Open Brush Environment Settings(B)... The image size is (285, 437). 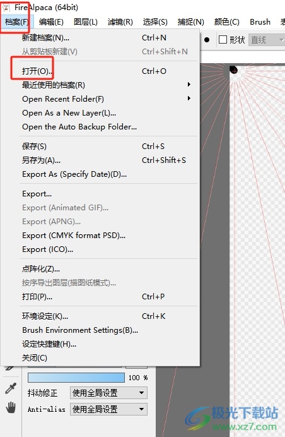[x=100, y=330]
